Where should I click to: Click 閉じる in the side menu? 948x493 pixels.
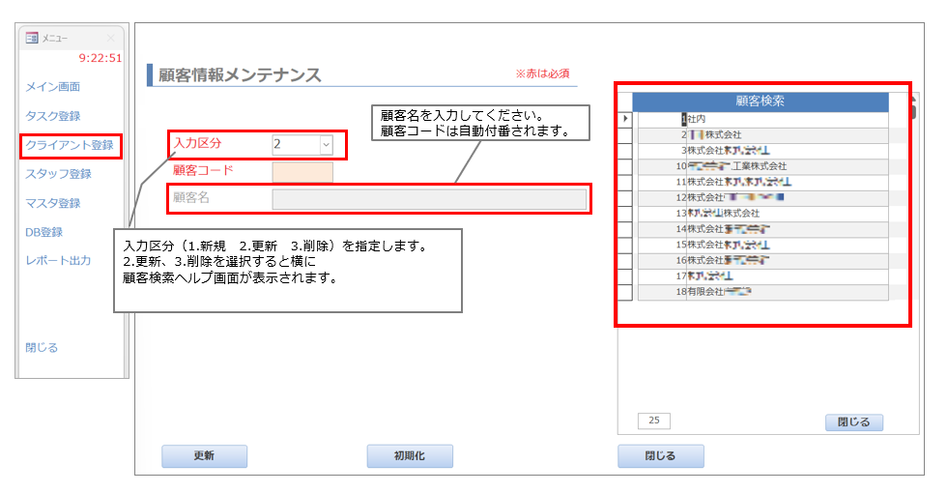42,348
